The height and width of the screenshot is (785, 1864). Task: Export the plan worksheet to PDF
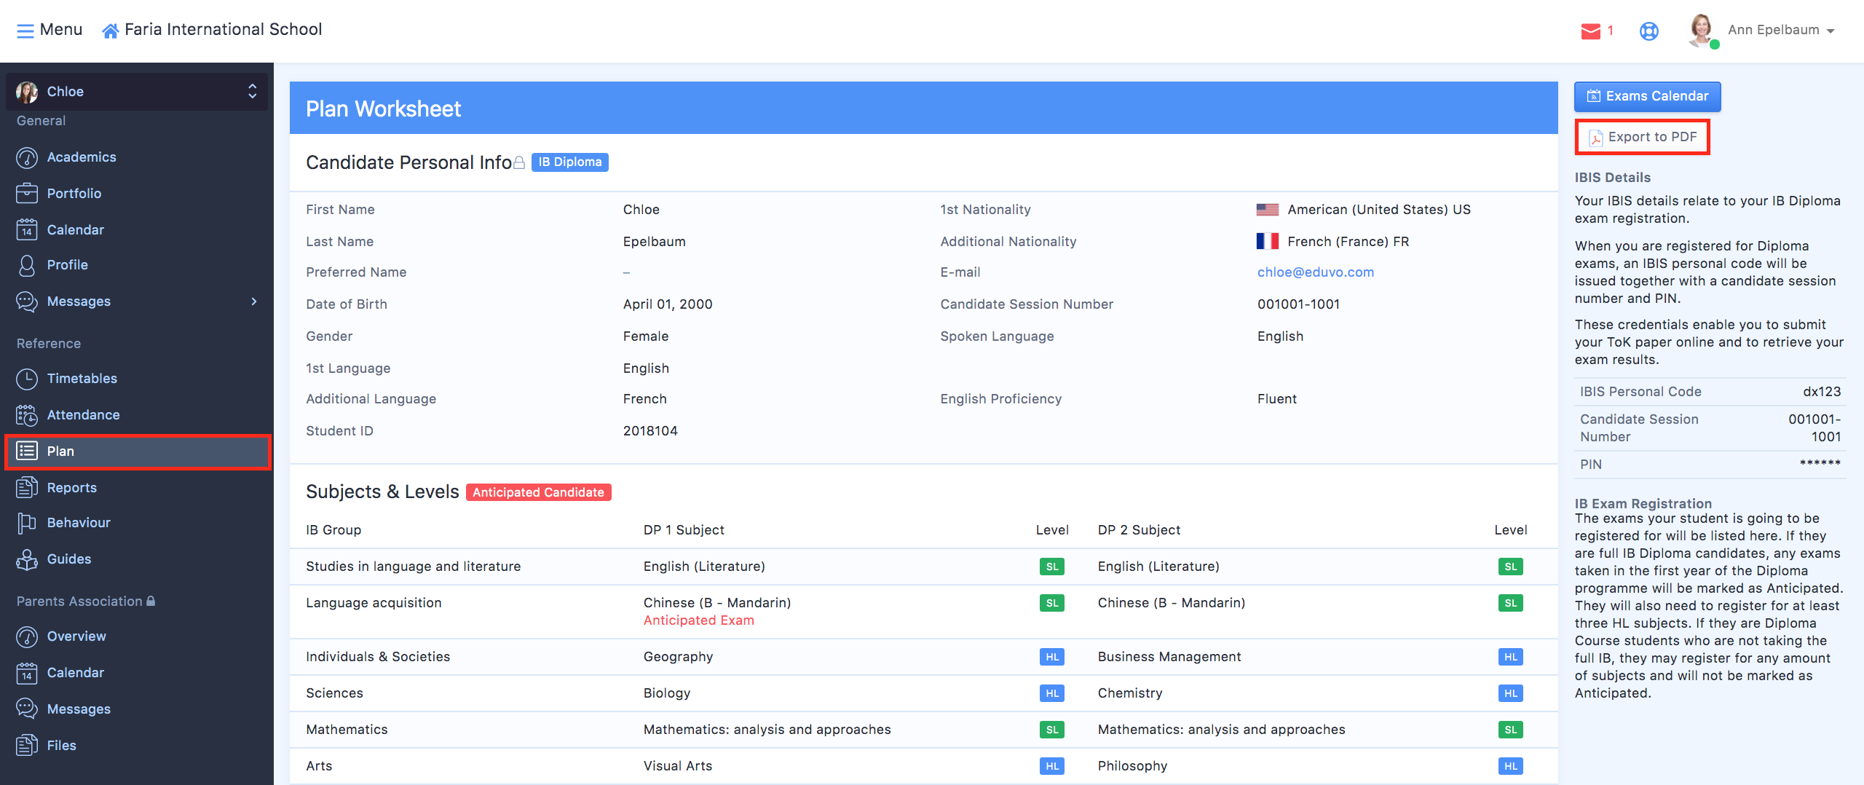[1643, 137]
